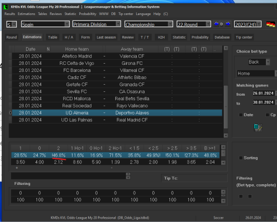Click the from date field 26.01.2024
The width and height of the screenshot is (277, 222).
263,93
